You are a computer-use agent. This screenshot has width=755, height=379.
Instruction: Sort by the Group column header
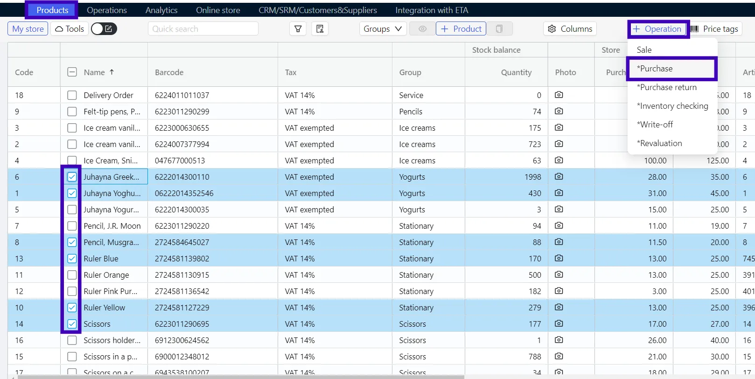(410, 72)
